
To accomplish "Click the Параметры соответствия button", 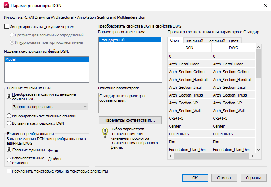I will 130,120.
